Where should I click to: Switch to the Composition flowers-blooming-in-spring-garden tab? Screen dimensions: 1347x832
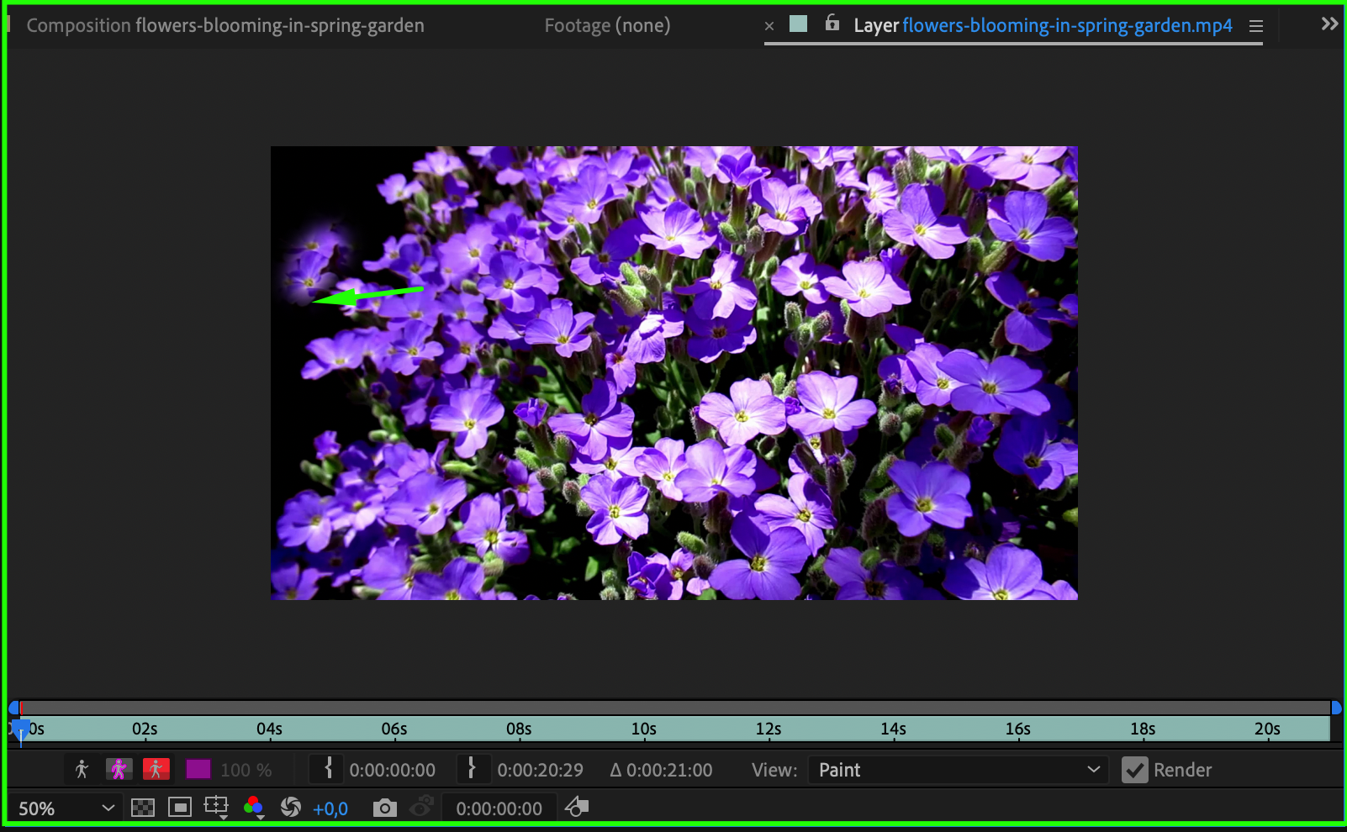225,25
